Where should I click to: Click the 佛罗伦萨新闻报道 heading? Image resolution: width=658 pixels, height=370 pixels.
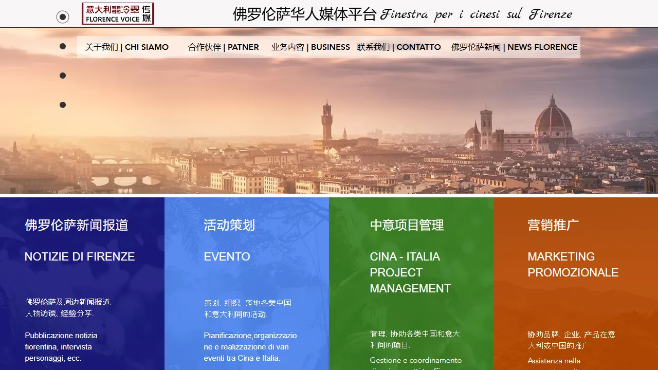coord(77,225)
